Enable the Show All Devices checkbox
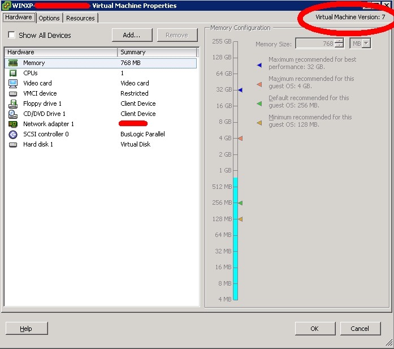 (11, 36)
